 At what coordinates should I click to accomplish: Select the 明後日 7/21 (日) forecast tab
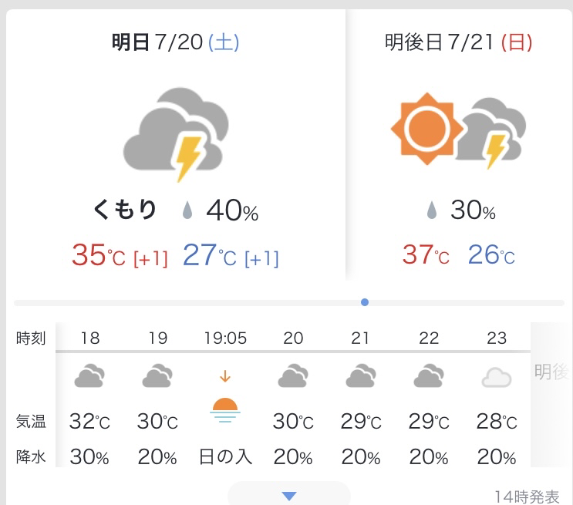pos(458,42)
